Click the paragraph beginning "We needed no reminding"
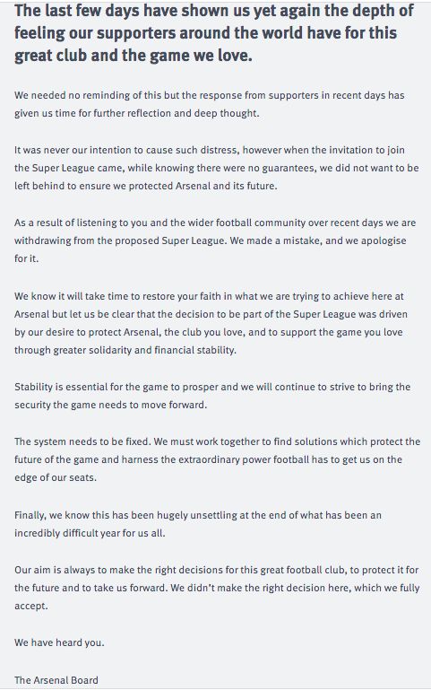The height and width of the screenshot is (690, 431). pyautogui.click(x=209, y=104)
